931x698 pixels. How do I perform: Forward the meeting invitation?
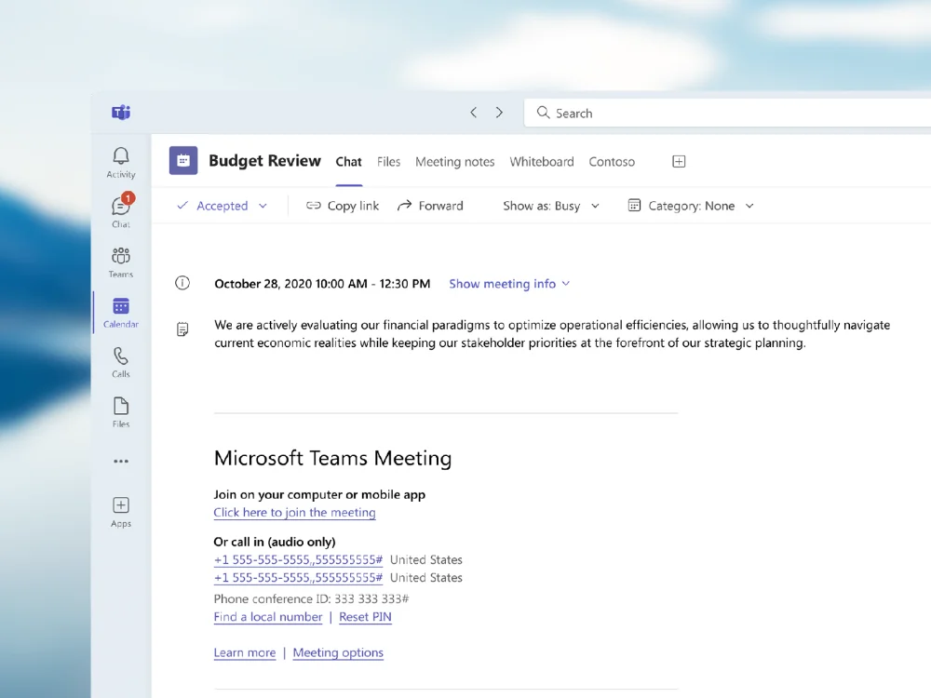point(430,206)
